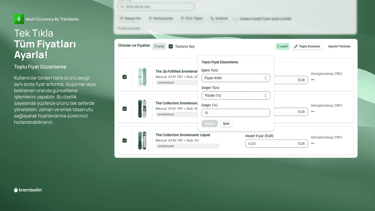Click the green Multi Currency app logo
The image size is (375, 211).
pos(19,19)
